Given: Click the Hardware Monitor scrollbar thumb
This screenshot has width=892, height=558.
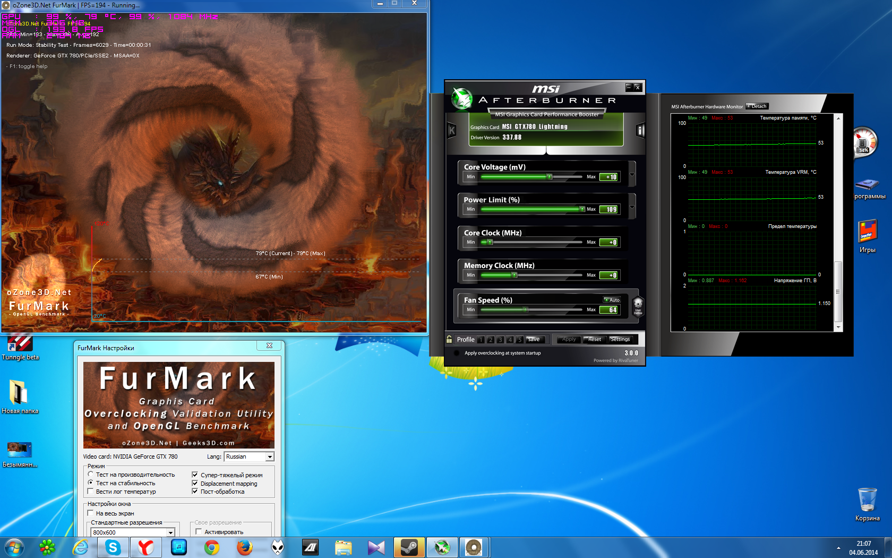Looking at the screenshot, I should tap(838, 292).
